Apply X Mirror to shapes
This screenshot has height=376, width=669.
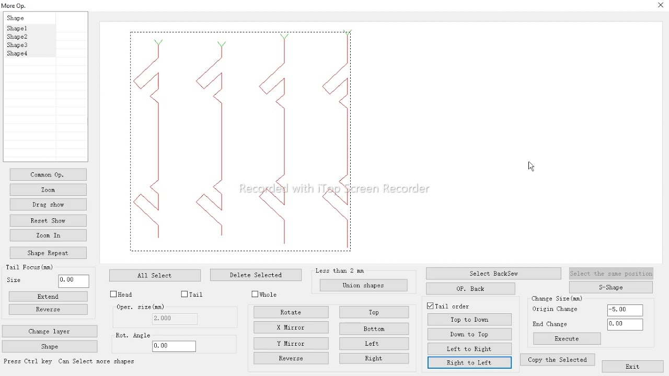[x=291, y=328]
